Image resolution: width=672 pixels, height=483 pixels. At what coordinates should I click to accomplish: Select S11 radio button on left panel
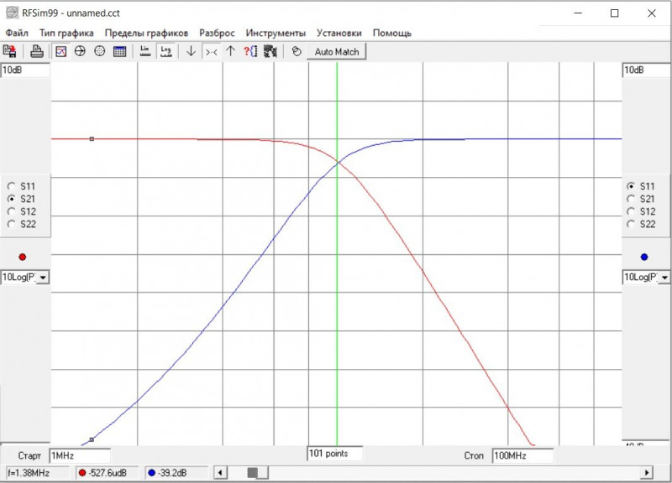point(11,186)
